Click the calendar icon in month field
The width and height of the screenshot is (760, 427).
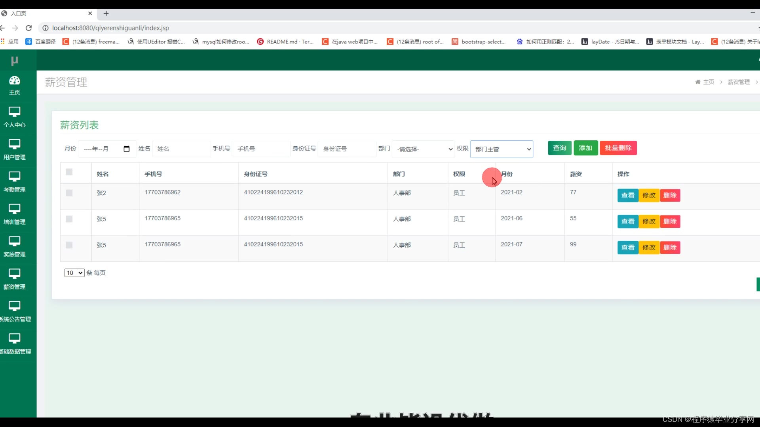click(x=127, y=149)
